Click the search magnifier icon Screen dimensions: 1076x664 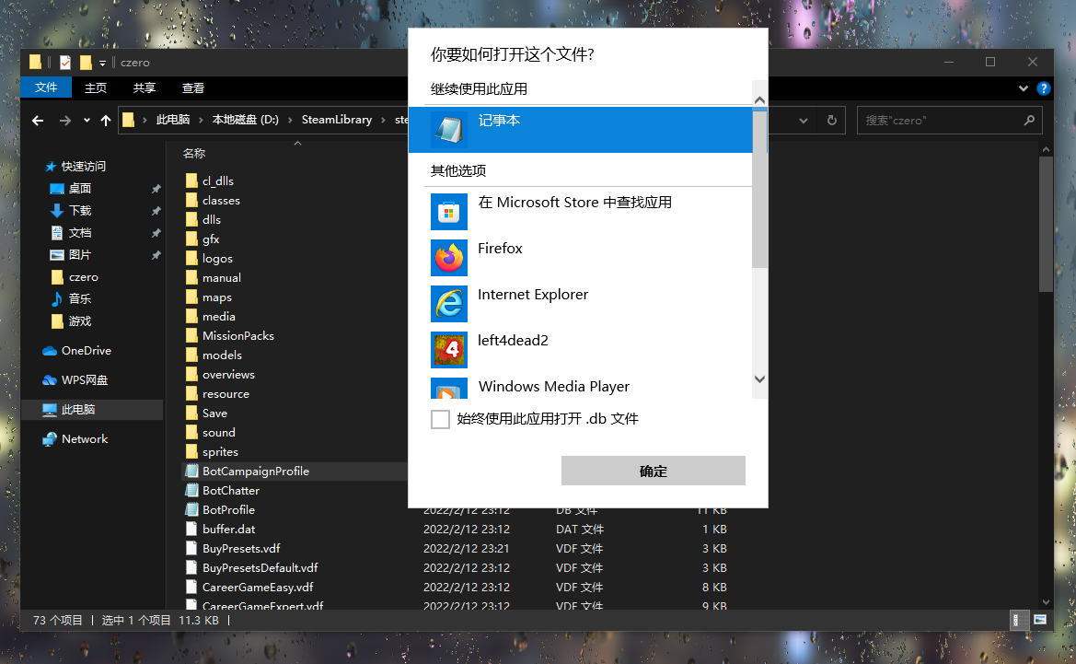tap(1029, 120)
